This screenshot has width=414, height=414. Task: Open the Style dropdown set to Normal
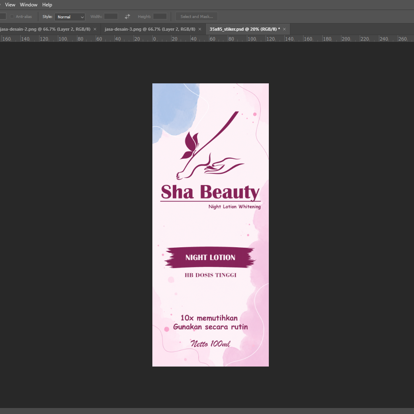(x=70, y=17)
